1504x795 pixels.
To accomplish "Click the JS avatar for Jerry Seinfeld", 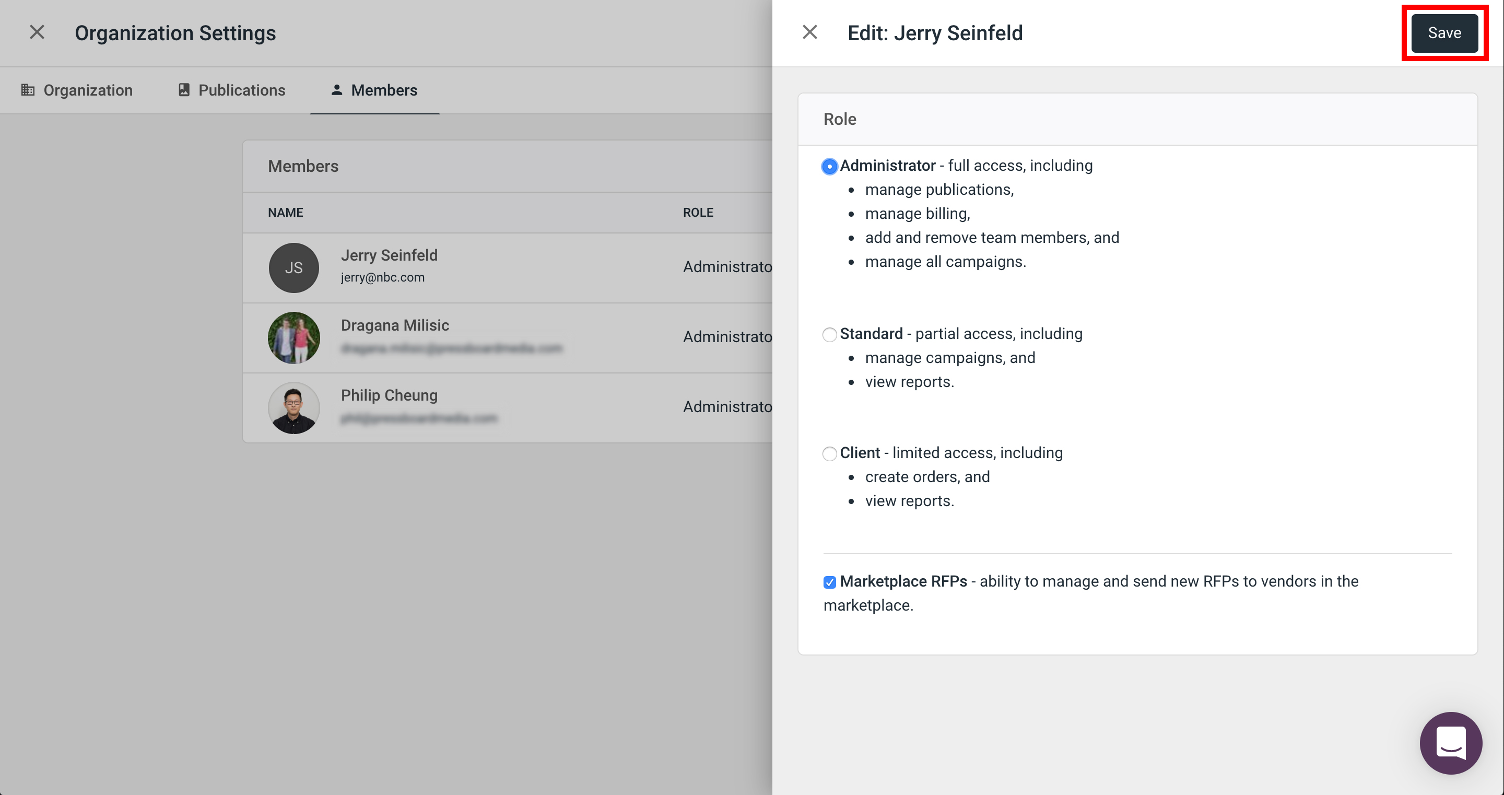I will (293, 267).
